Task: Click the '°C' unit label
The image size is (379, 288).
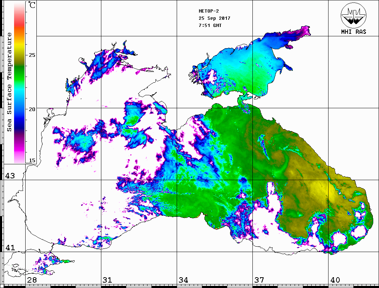Action: click(32, 5)
